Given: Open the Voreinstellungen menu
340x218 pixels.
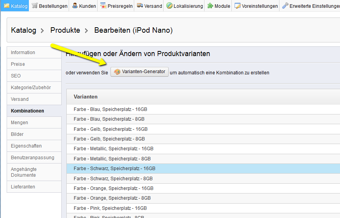Looking at the screenshot, I should pyautogui.click(x=256, y=5).
